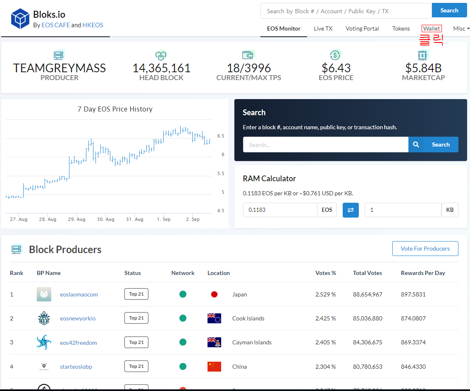This screenshot has width=470, height=391.
Task: Click eos42freedom green network status dot
Action: [x=183, y=342]
